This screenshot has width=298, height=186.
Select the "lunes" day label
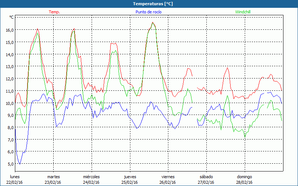(15, 176)
